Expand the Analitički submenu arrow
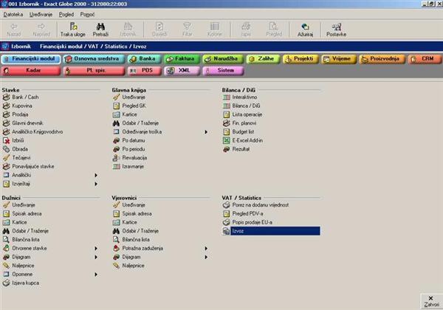This screenshot has height=310, width=443. (x=96, y=174)
